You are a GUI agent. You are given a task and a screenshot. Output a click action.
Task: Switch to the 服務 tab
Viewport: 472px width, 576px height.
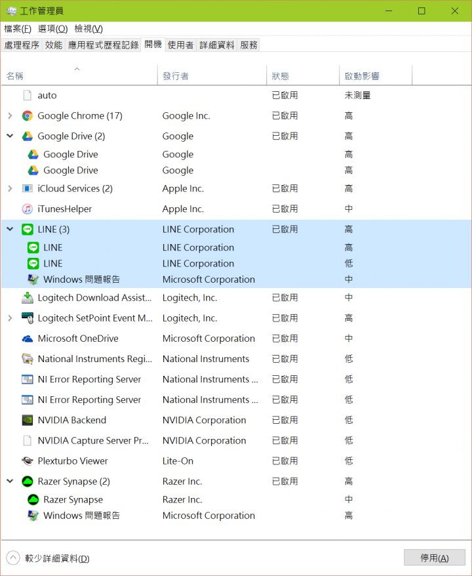click(249, 45)
